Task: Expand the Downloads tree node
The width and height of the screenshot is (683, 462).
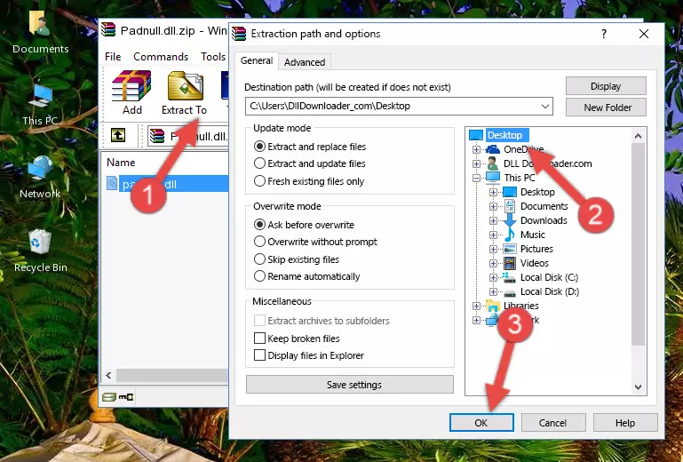Action: [x=493, y=220]
